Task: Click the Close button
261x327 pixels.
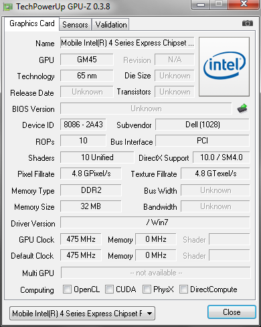Action: 232,312
